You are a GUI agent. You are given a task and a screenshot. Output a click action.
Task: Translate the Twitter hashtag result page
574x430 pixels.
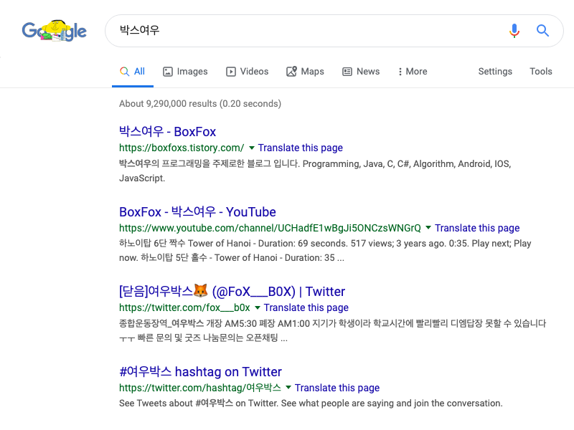pyautogui.click(x=337, y=388)
